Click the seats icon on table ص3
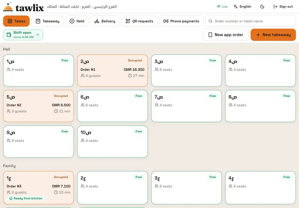The height and width of the screenshot is (208, 299). pyautogui.click(x=157, y=70)
